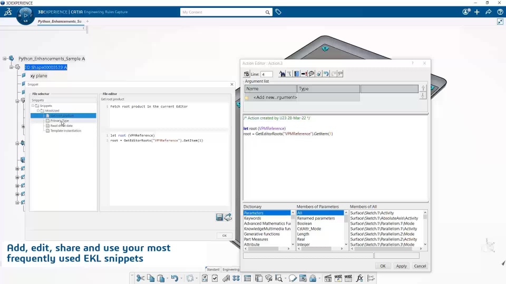
Task: Click the plus Add icon in top bar
Action: [477, 12]
